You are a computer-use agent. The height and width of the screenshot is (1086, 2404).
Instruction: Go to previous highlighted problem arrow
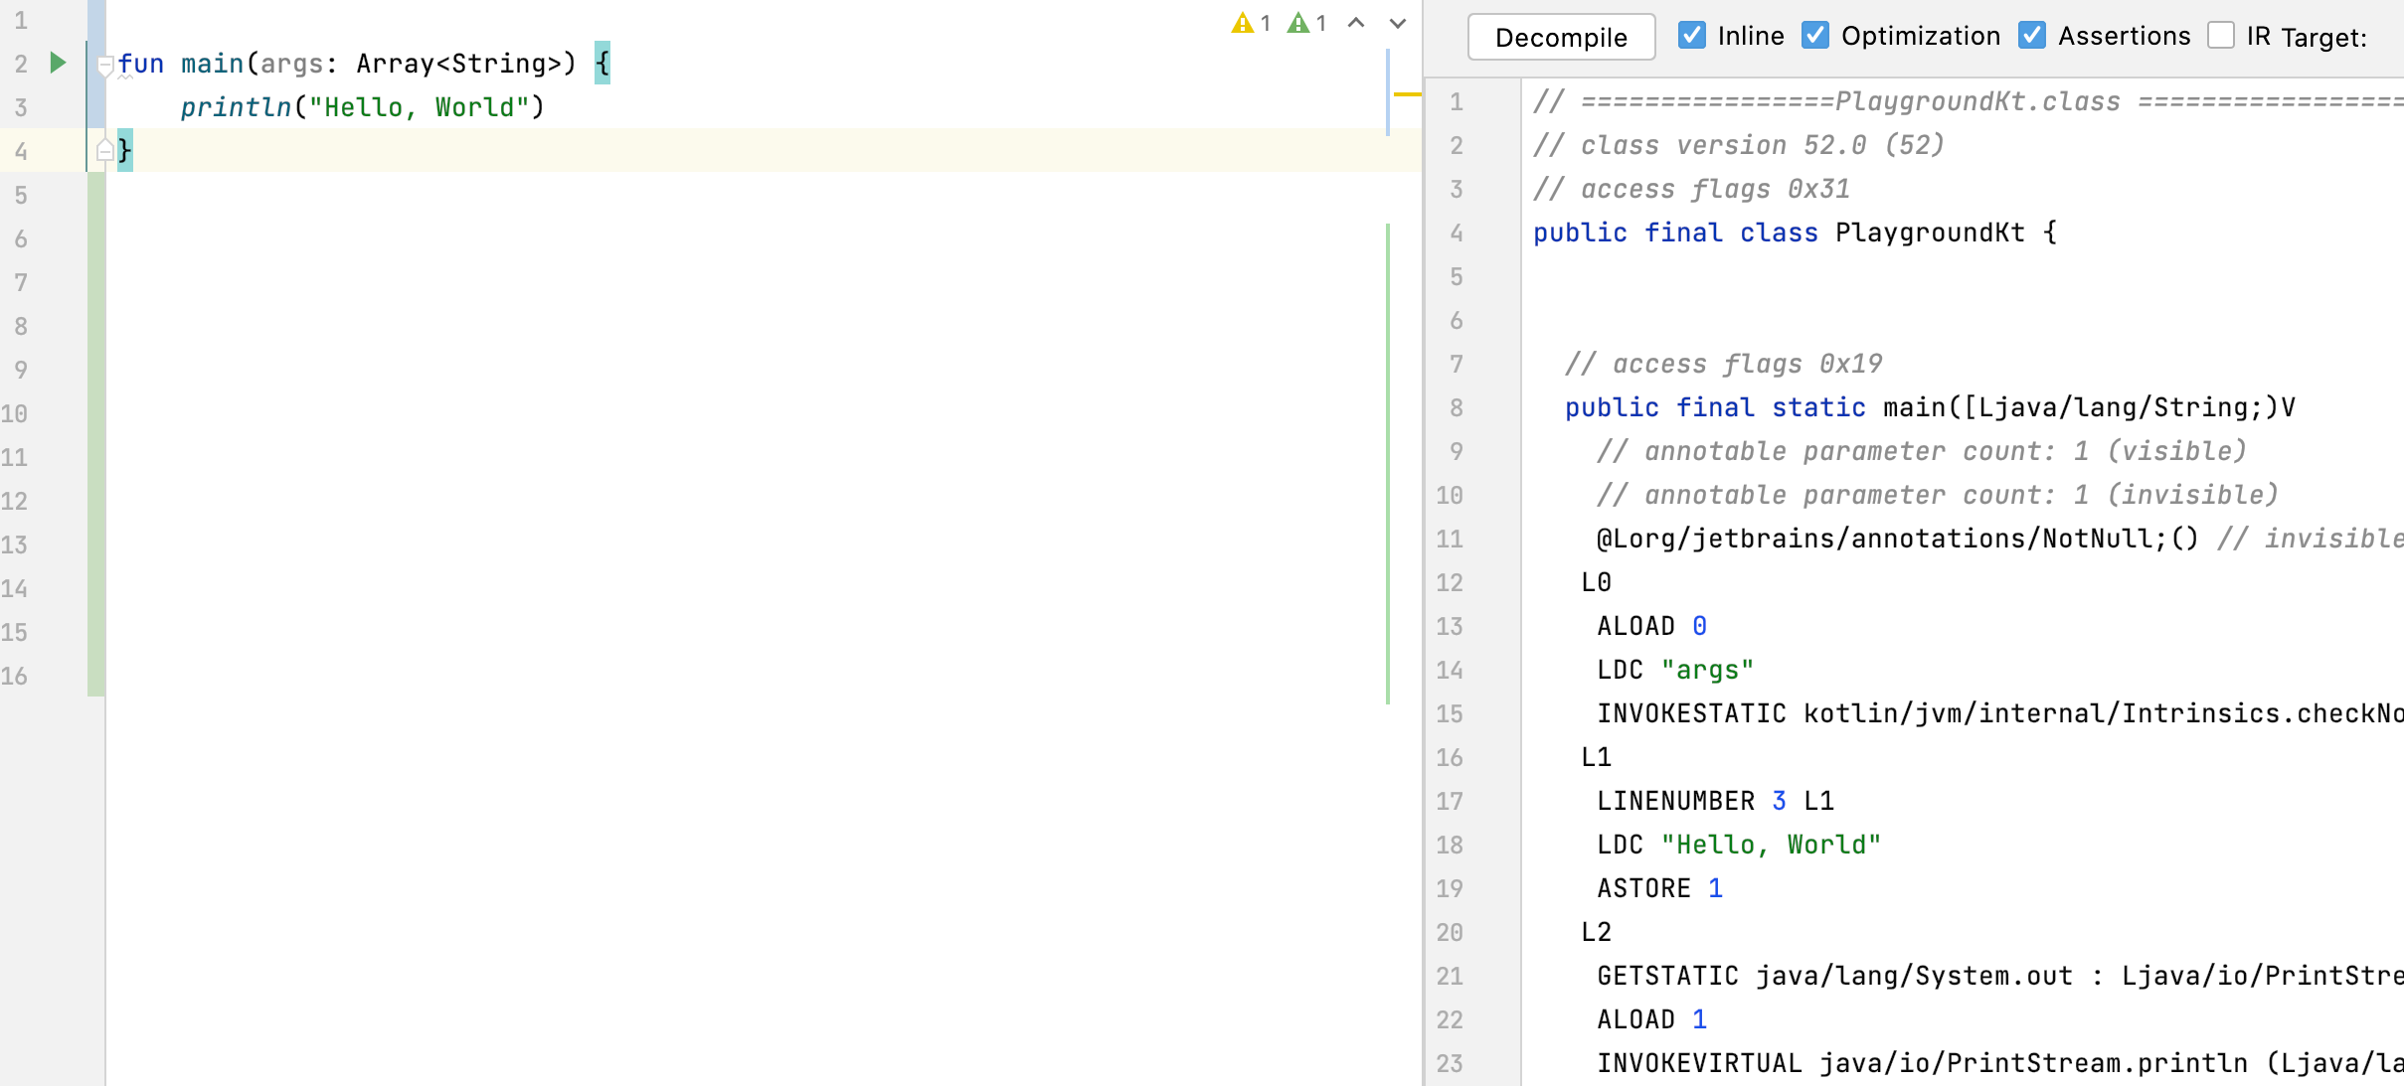(1356, 23)
